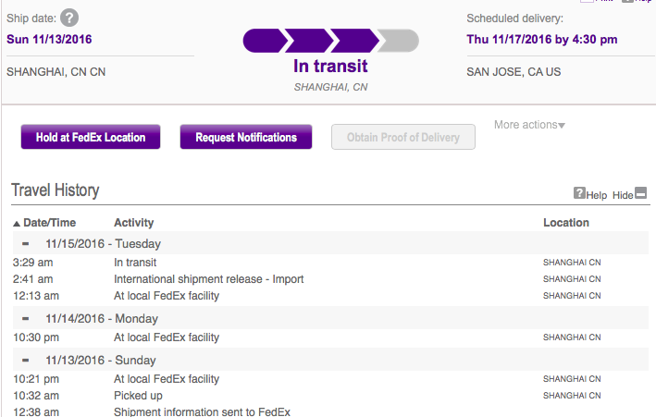The height and width of the screenshot is (417, 656).
Task: Collapse the 11/15/2016 Tuesday group
Action: point(26,243)
